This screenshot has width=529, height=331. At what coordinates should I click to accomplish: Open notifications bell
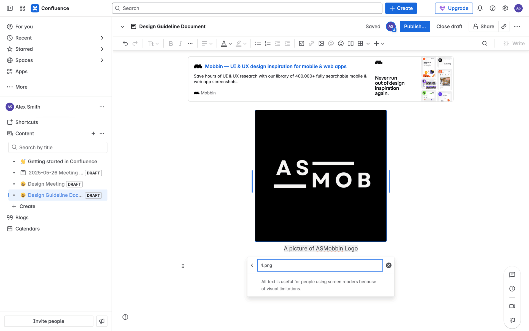(480, 8)
